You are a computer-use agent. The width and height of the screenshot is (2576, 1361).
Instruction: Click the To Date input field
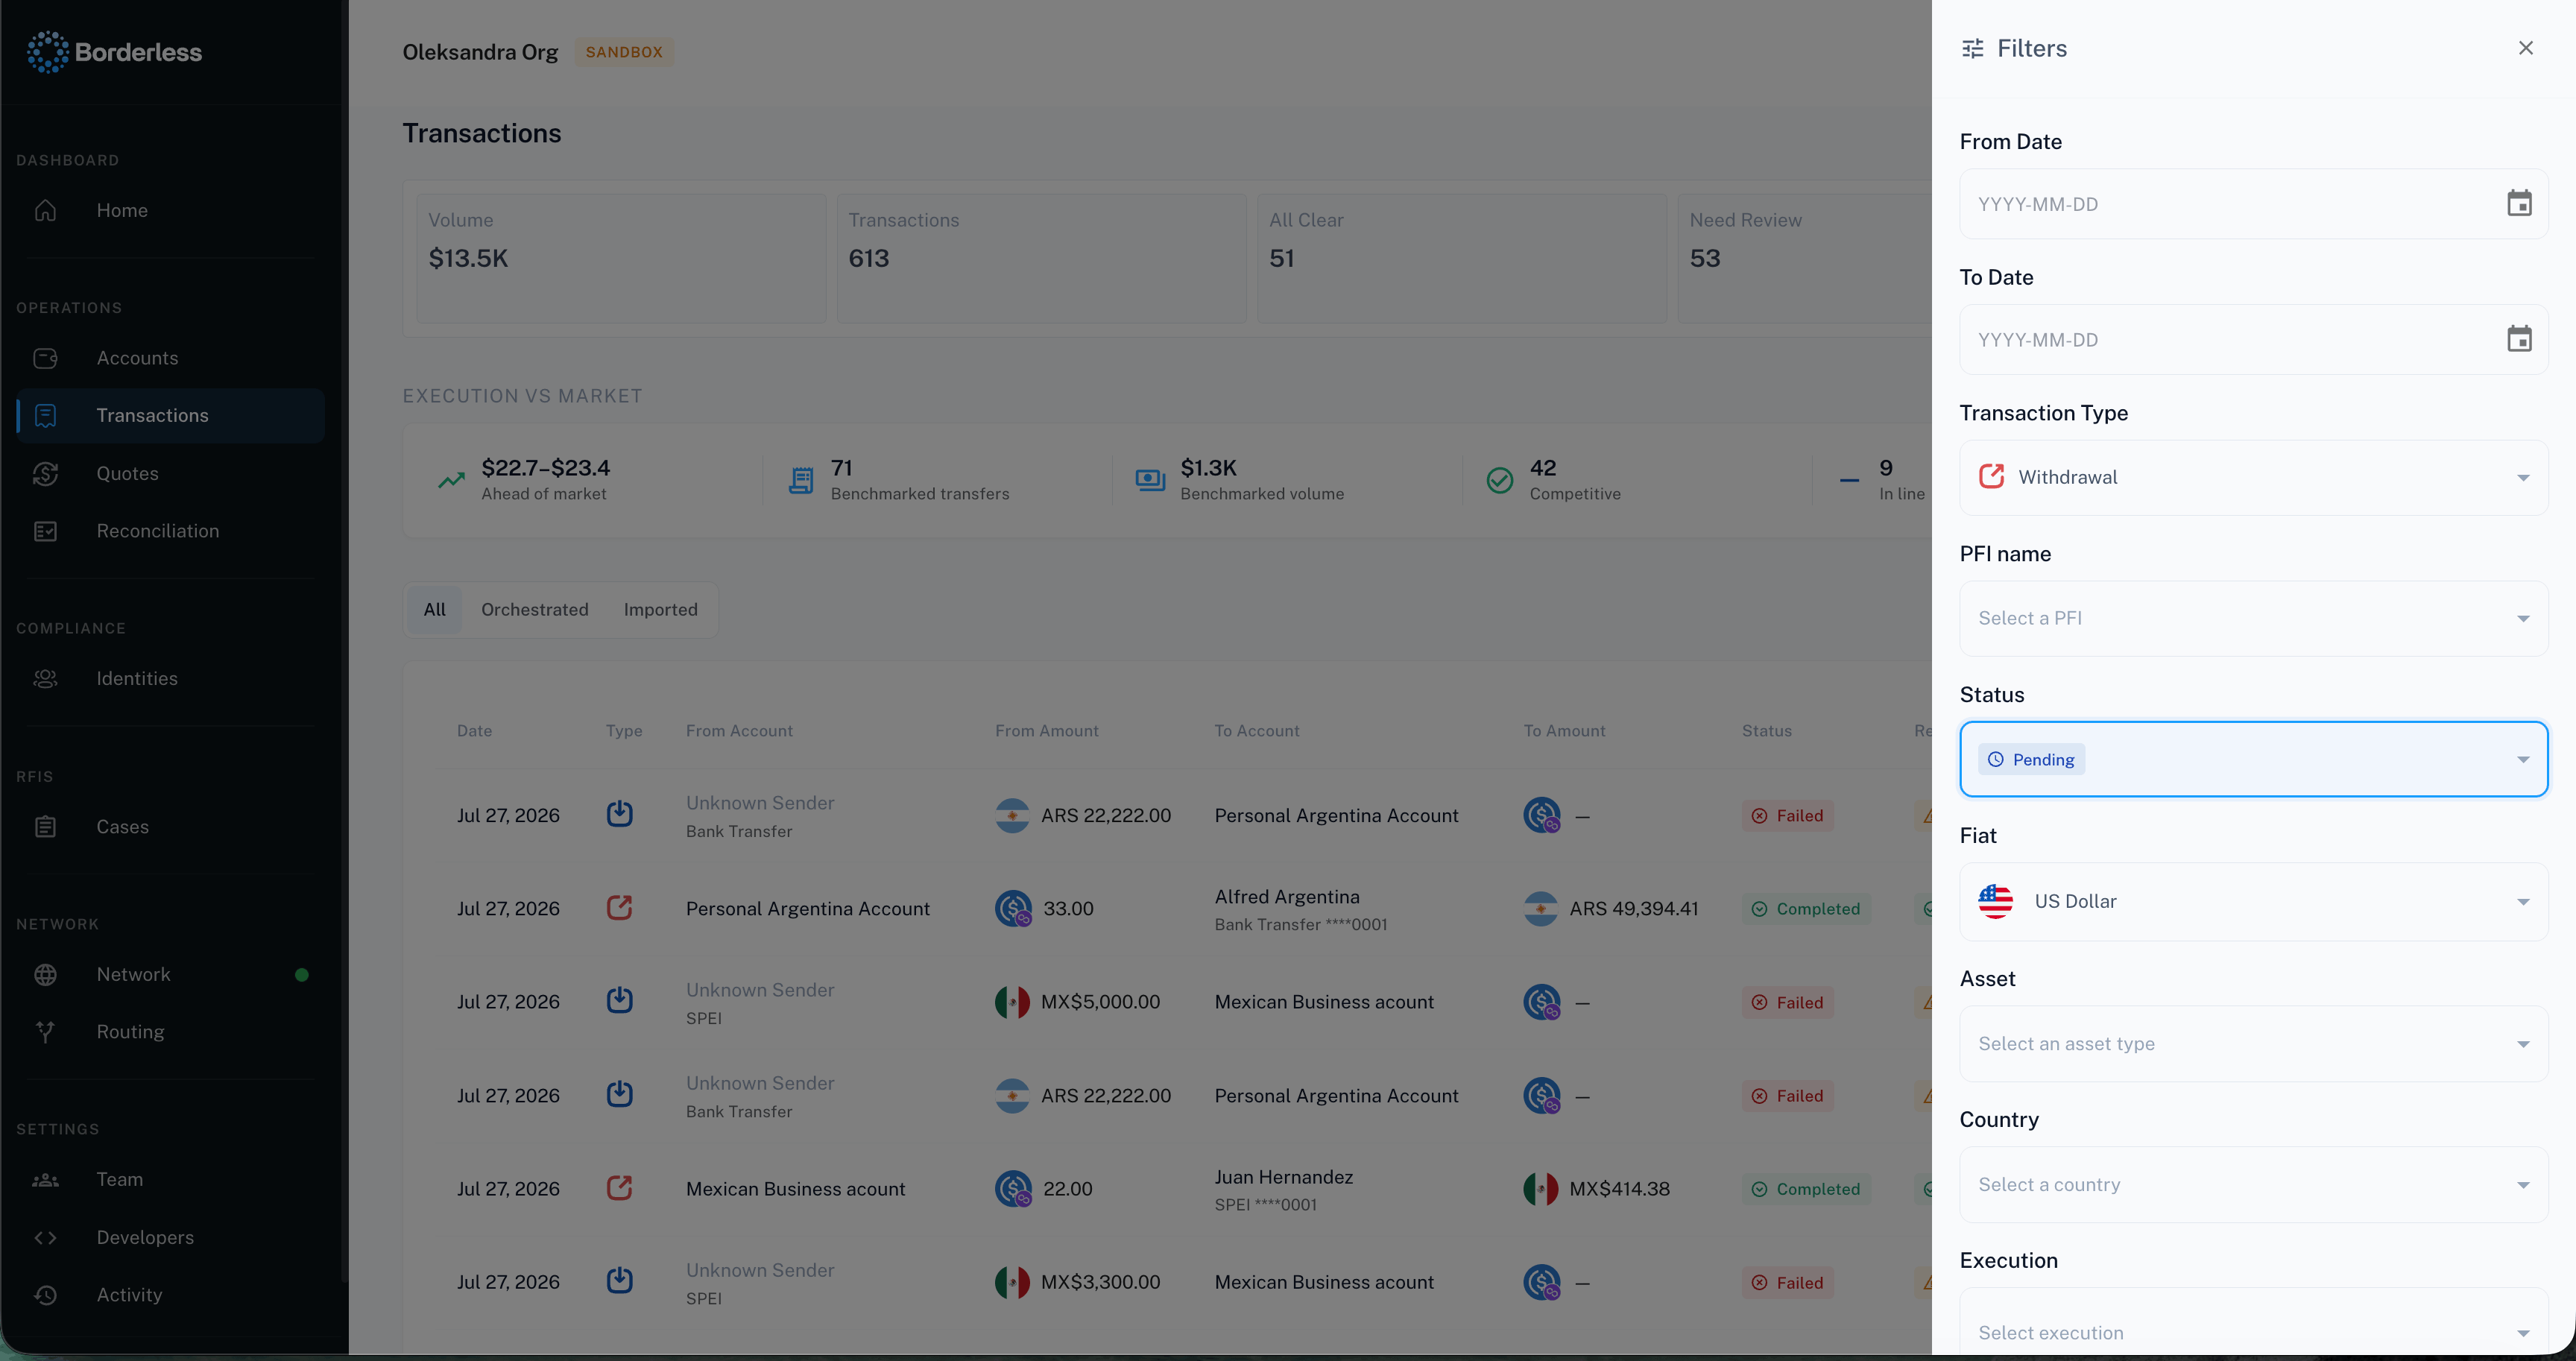coord(2253,340)
